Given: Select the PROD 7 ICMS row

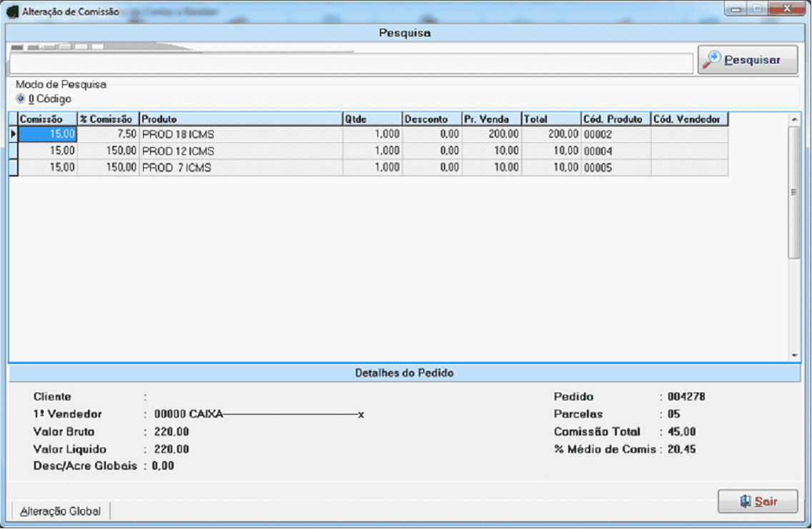Looking at the screenshot, I should click(x=240, y=167).
